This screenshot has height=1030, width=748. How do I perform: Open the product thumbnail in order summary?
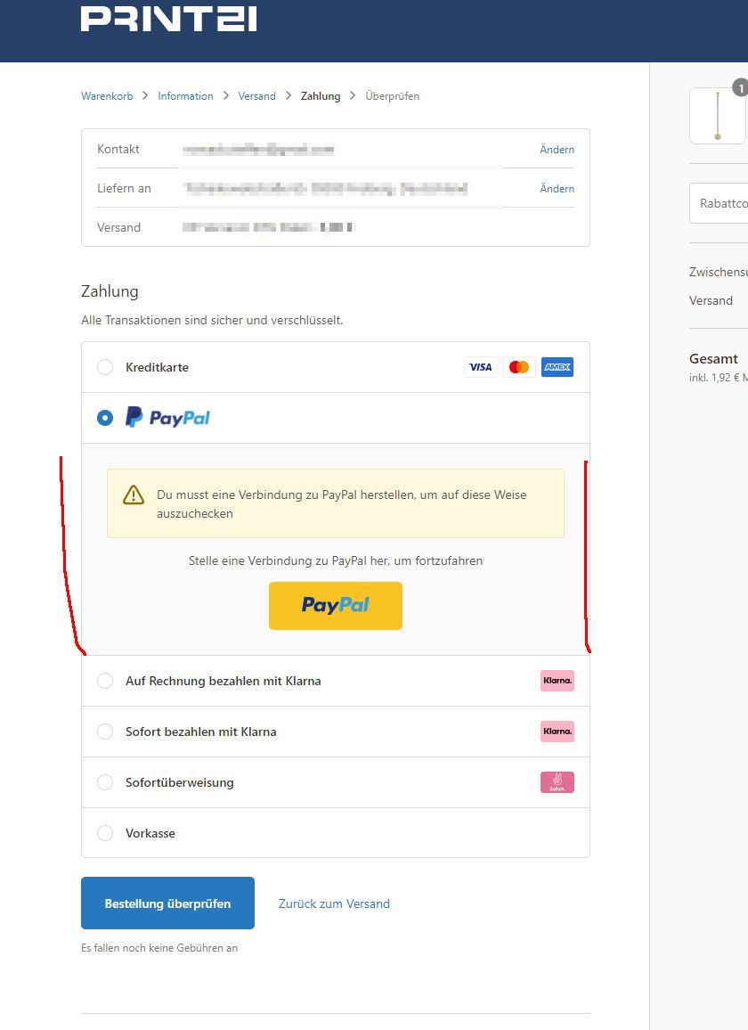coord(718,116)
